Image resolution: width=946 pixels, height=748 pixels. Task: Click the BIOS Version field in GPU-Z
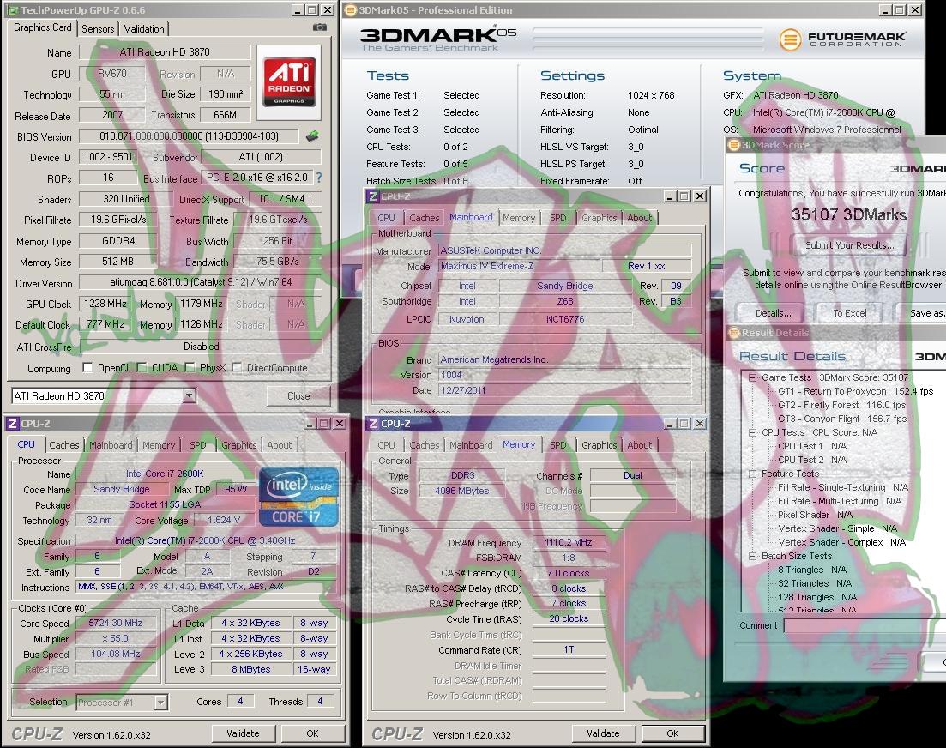point(189,136)
